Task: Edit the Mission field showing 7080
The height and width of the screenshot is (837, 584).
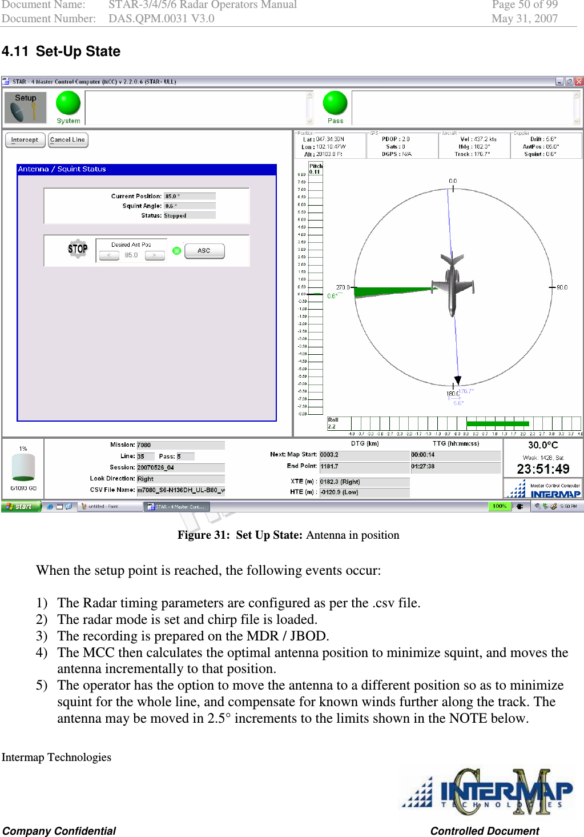Action: pos(180,444)
